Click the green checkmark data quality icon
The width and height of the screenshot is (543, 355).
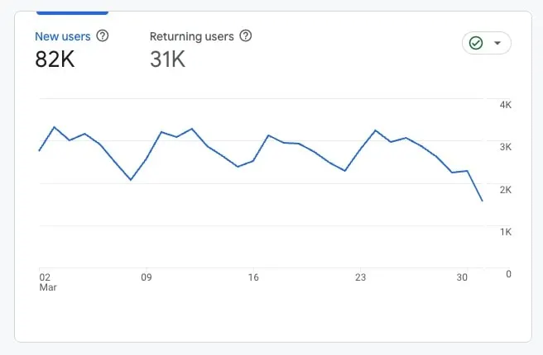click(476, 43)
